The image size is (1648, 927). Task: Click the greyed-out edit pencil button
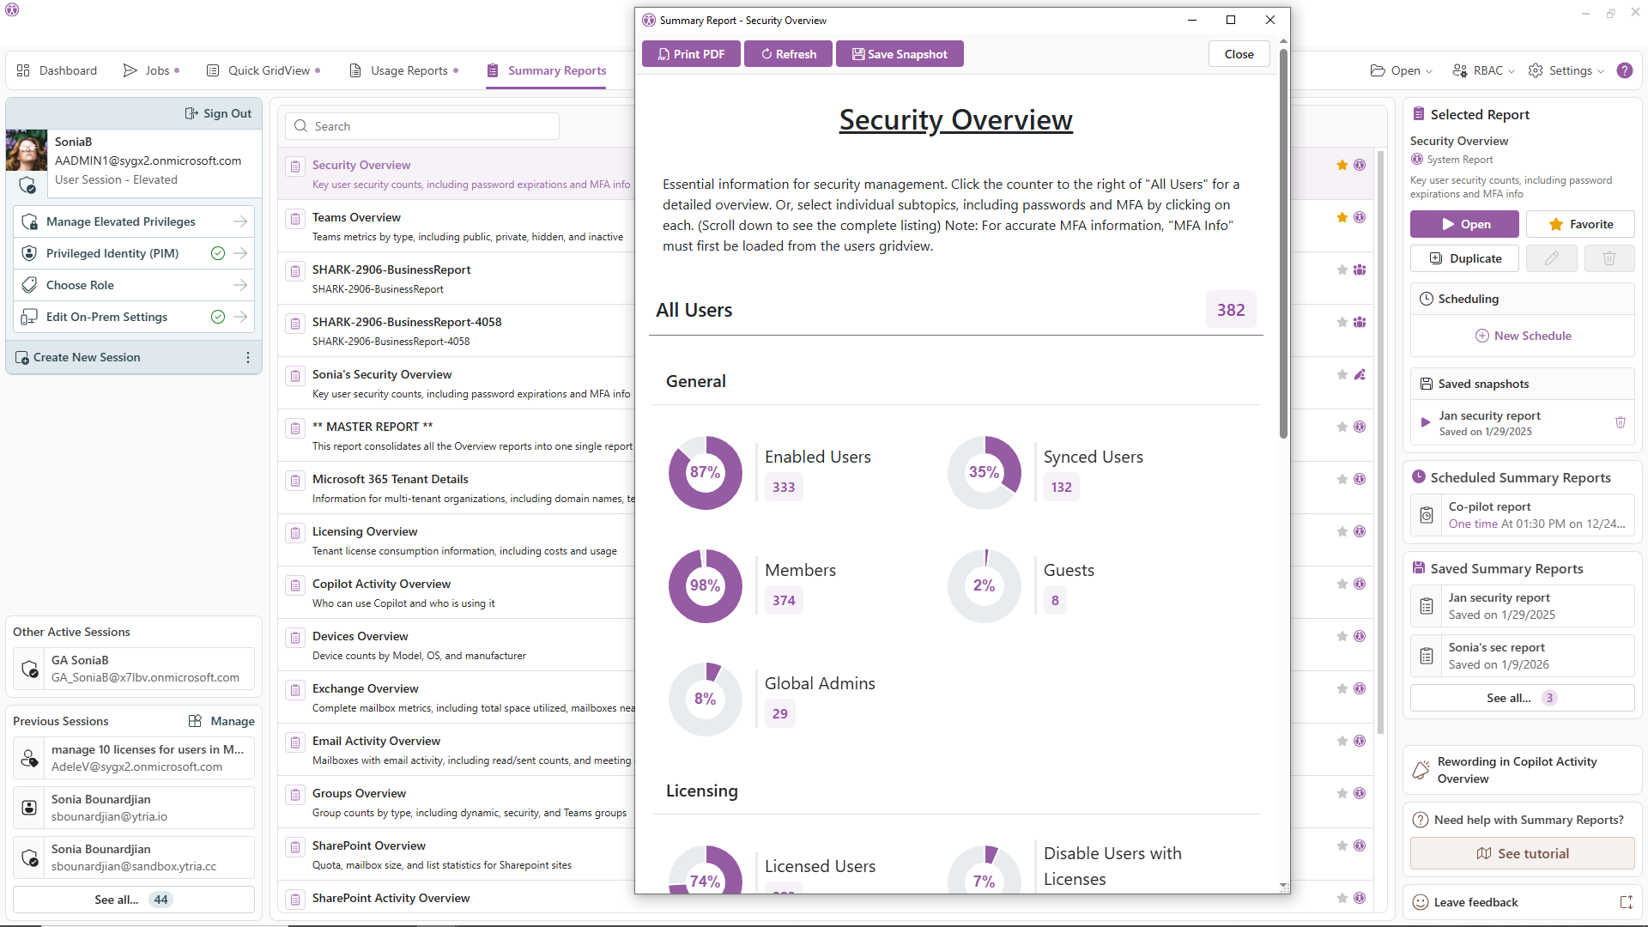tap(1551, 258)
